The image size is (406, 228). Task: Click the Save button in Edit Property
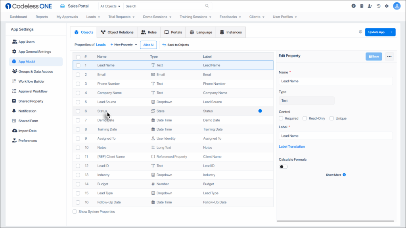(x=373, y=56)
